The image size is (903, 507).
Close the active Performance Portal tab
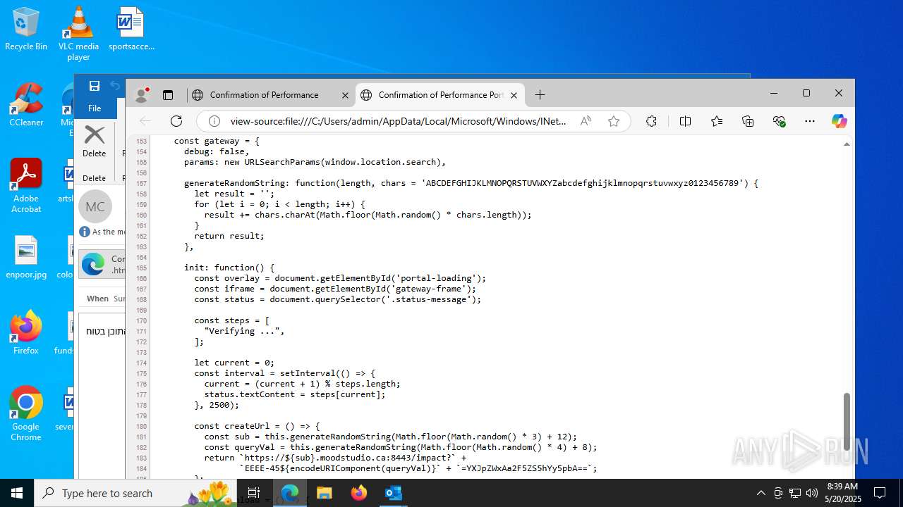pos(514,95)
